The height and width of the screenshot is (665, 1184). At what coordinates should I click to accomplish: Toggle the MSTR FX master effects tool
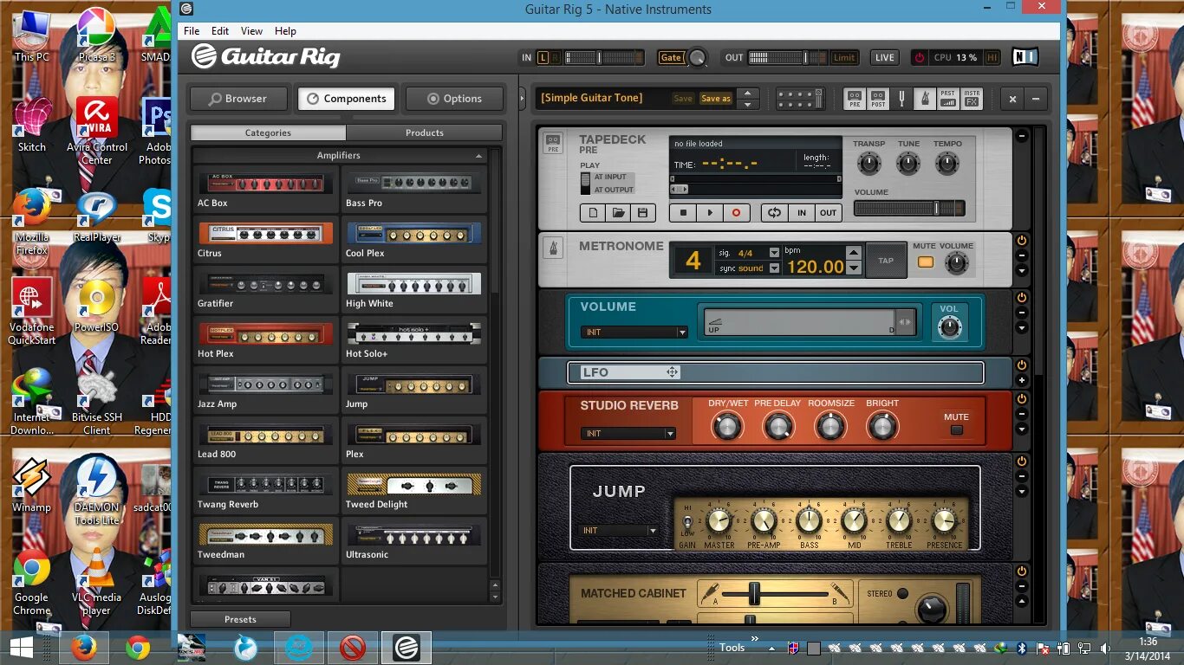[972, 99]
